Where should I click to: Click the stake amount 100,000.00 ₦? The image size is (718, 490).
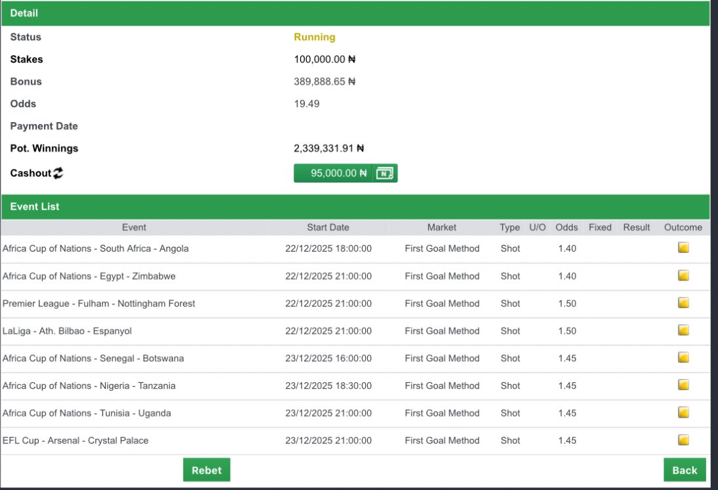pos(325,59)
